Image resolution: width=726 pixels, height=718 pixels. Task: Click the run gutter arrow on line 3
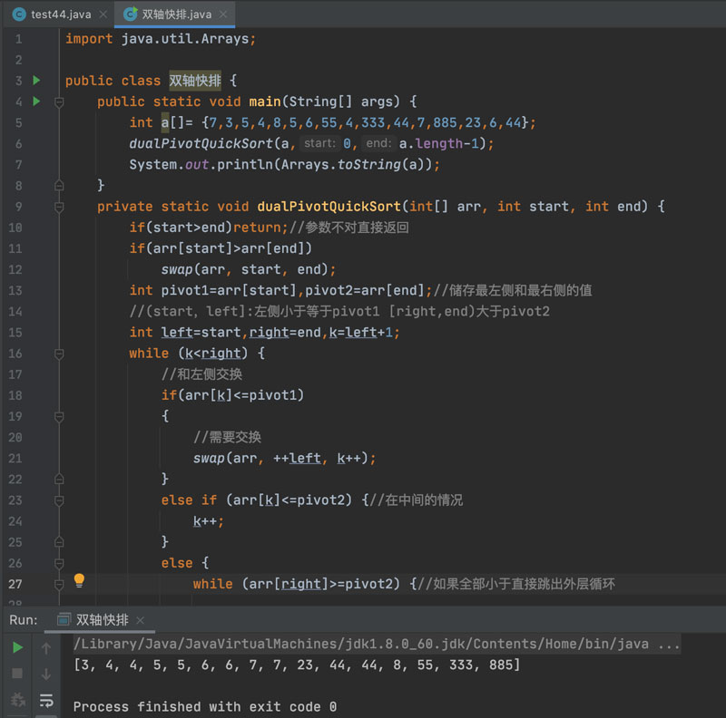36,81
